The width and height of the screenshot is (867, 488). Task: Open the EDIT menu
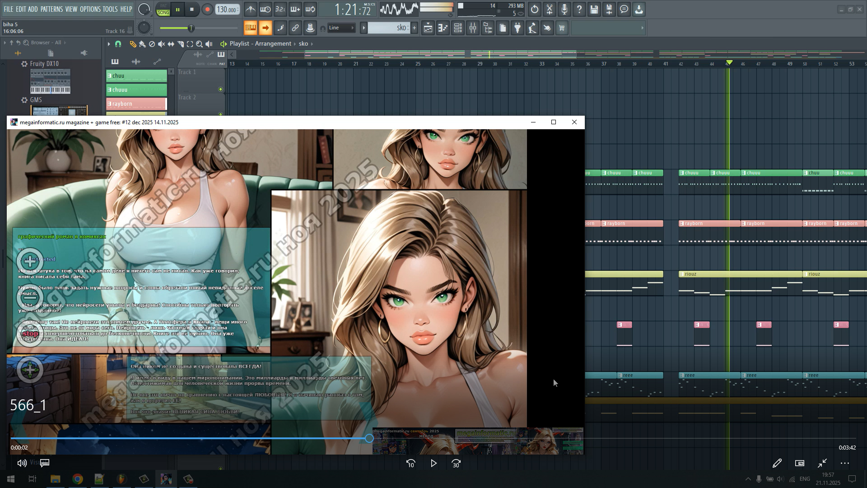[21, 9]
